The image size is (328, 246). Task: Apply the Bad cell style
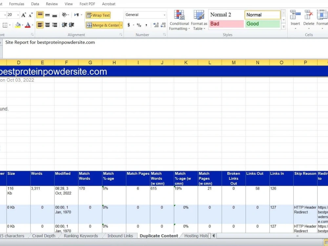(x=226, y=24)
